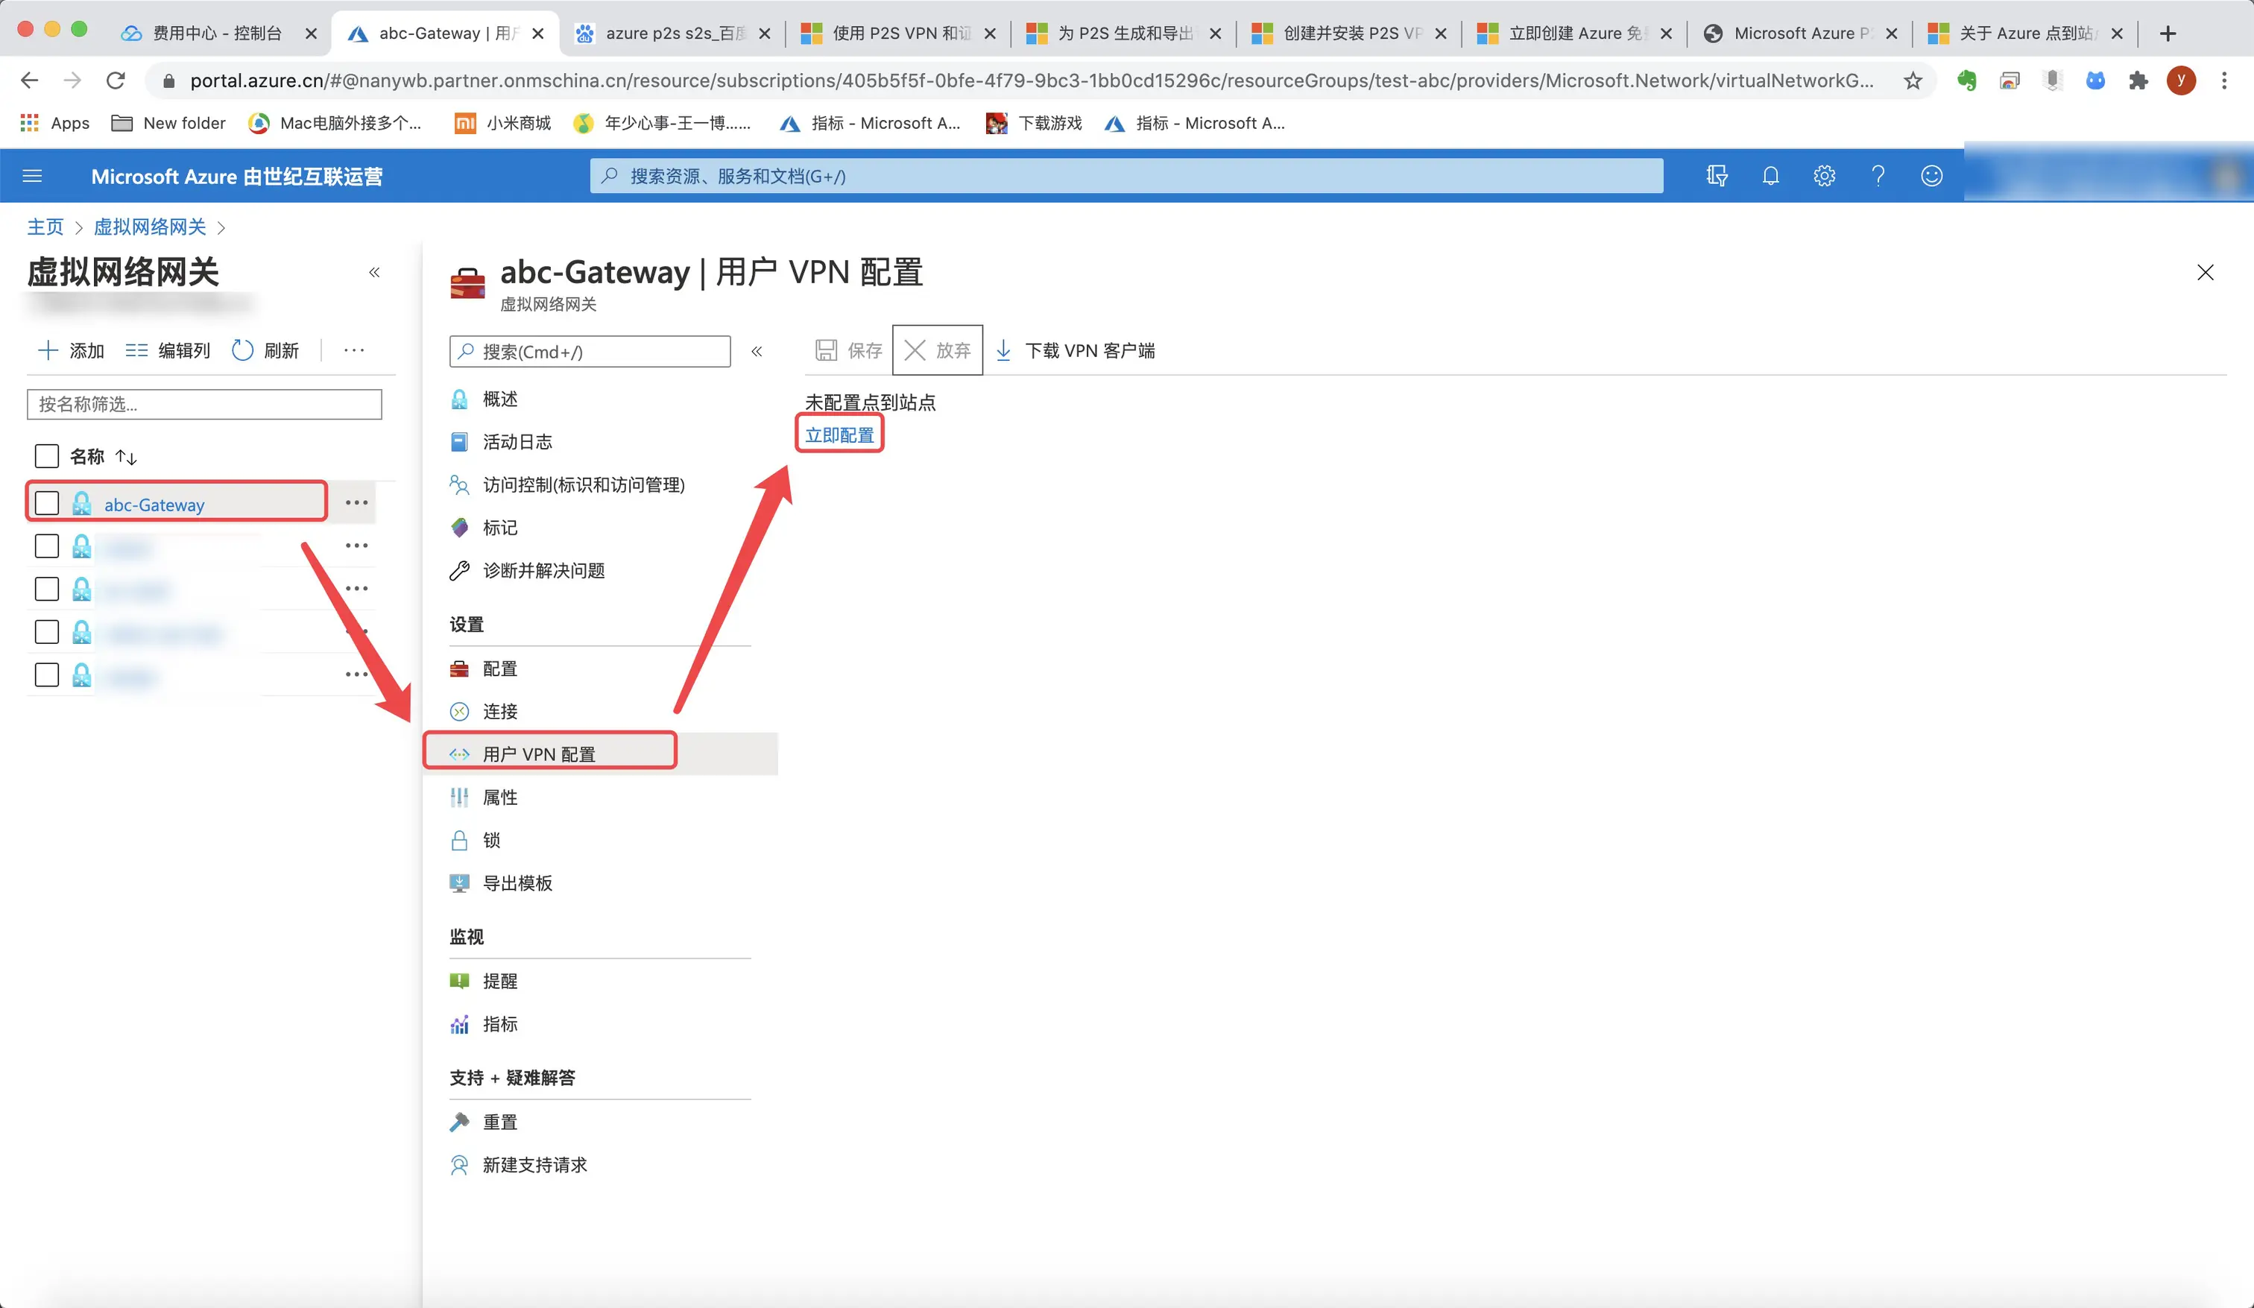Bookmark this page with star icon
This screenshot has height=1308, width=2254.
(1913, 81)
